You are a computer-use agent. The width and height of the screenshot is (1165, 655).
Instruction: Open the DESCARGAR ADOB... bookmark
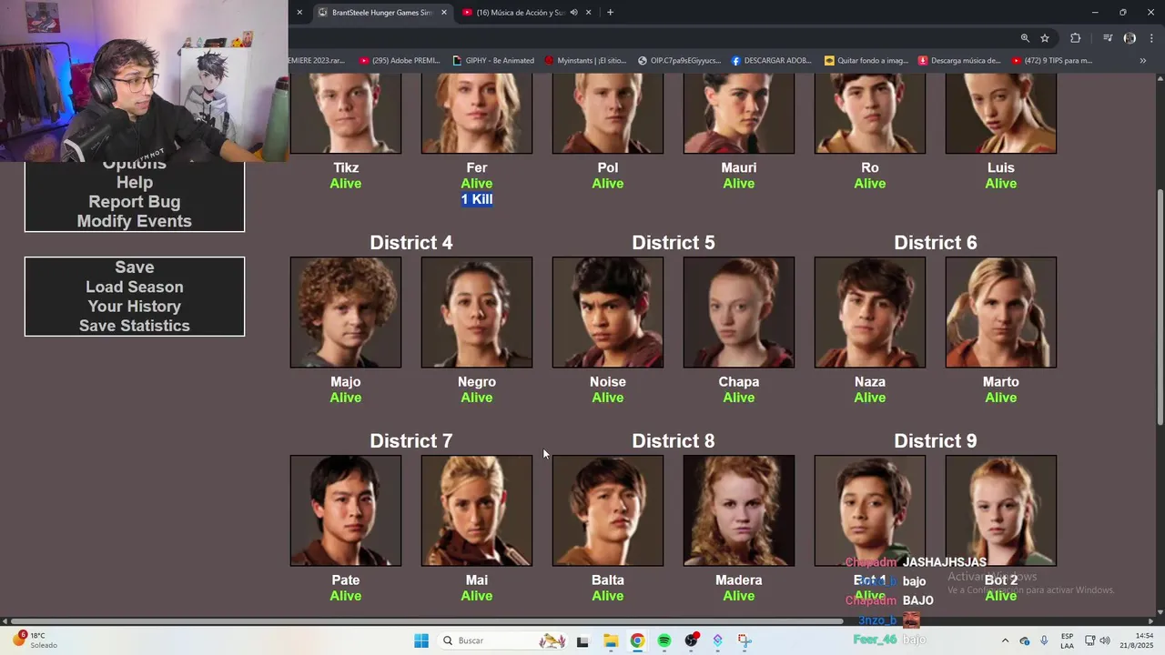point(771,61)
